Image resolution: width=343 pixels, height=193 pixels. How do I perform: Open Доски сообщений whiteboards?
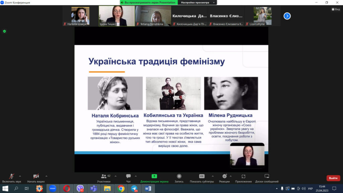(267, 176)
